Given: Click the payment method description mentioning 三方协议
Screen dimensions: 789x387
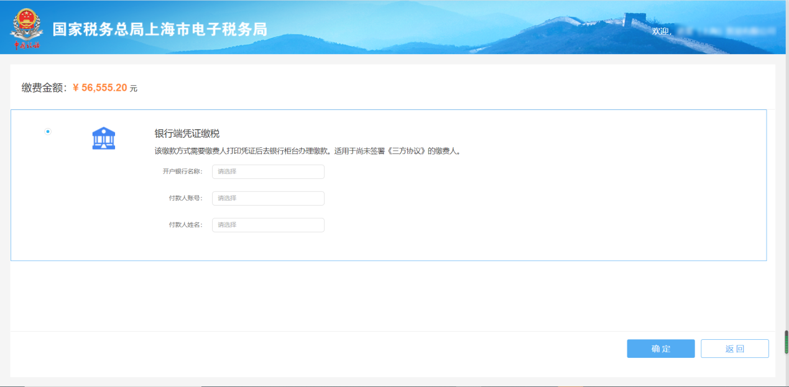Looking at the screenshot, I should (x=307, y=151).
